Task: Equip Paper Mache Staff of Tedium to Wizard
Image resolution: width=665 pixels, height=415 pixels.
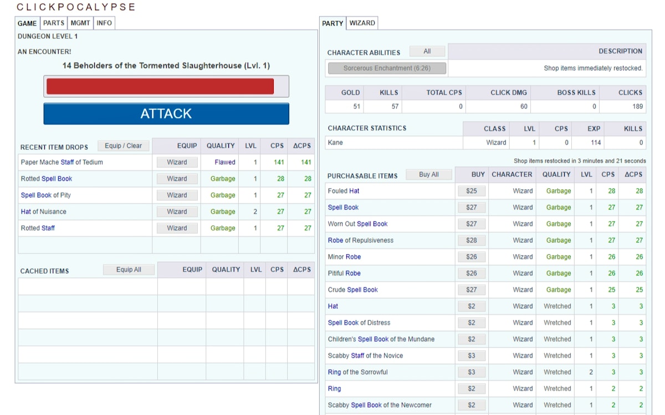Action: (x=177, y=163)
